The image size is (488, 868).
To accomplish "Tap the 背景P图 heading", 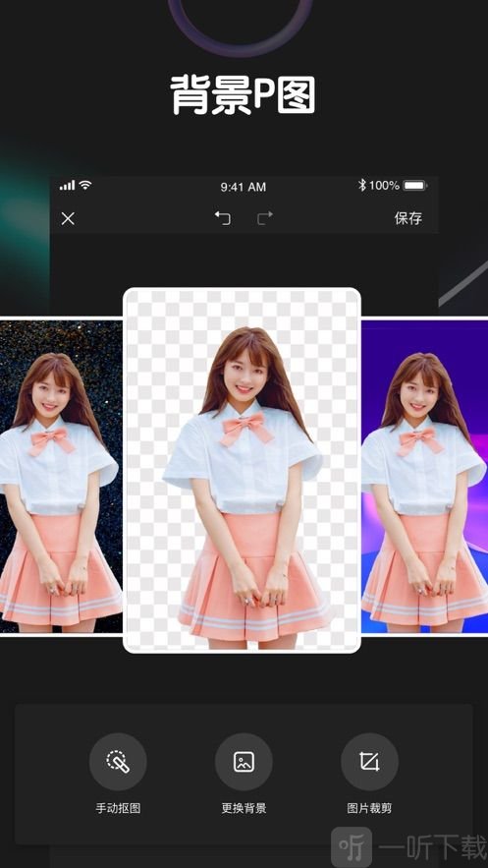I will click(244, 94).
